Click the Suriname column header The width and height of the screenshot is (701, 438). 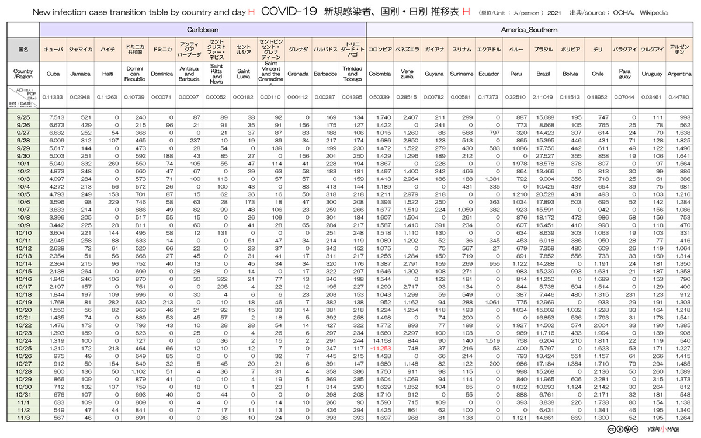click(461, 74)
